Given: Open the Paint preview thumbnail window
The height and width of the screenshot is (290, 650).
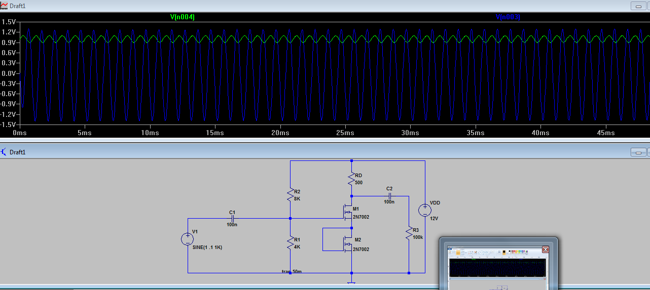Looking at the screenshot, I should pyautogui.click(x=498, y=268).
